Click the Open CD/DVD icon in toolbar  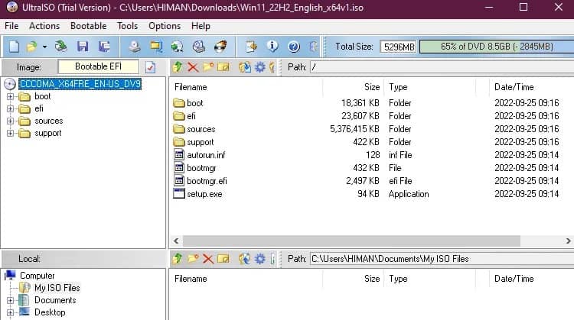pyautogui.click(x=60, y=47)
